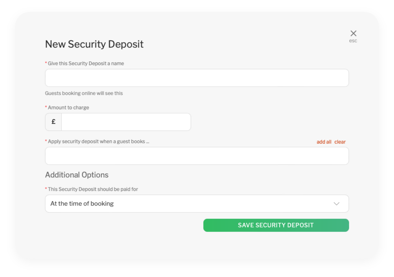Click the £ currency symbol prefix
Viewport: 394px width, 277px height.
[53, 122]
